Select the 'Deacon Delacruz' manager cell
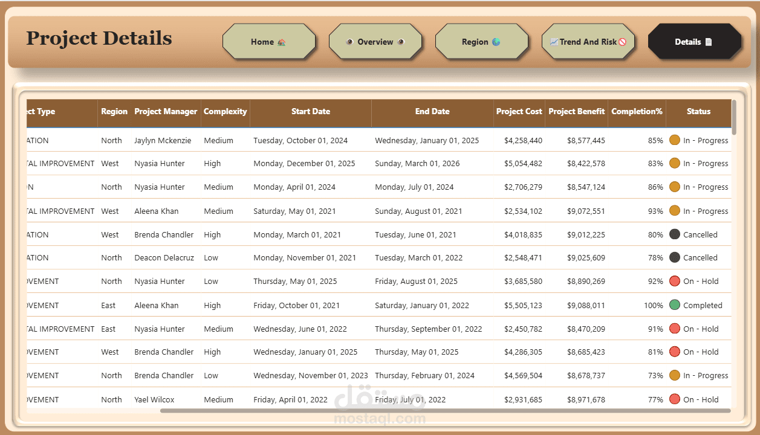Image resolution: width=760 pixels, height=435 pixels. pos(164,257)
